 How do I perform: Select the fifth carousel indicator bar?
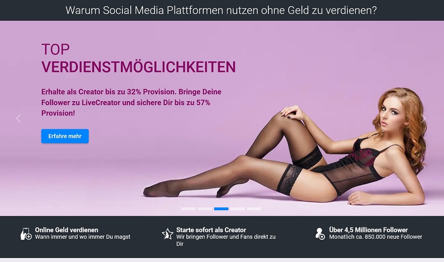point(254,209)
